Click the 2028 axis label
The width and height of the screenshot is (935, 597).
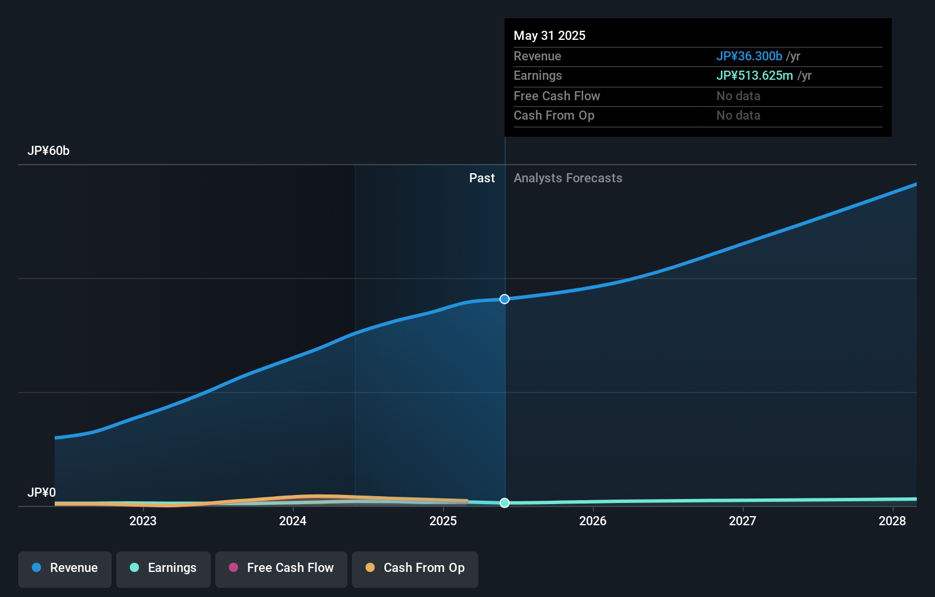pyautogui.click(x=892, y=521)
